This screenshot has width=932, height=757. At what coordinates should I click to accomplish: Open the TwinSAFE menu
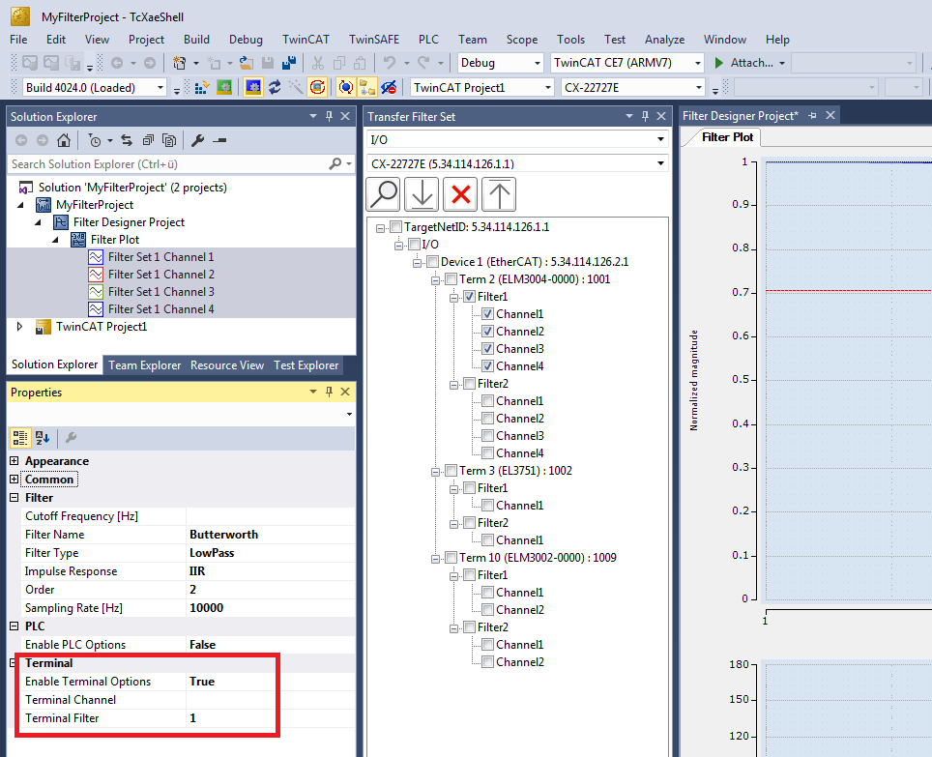click(374, 40)
